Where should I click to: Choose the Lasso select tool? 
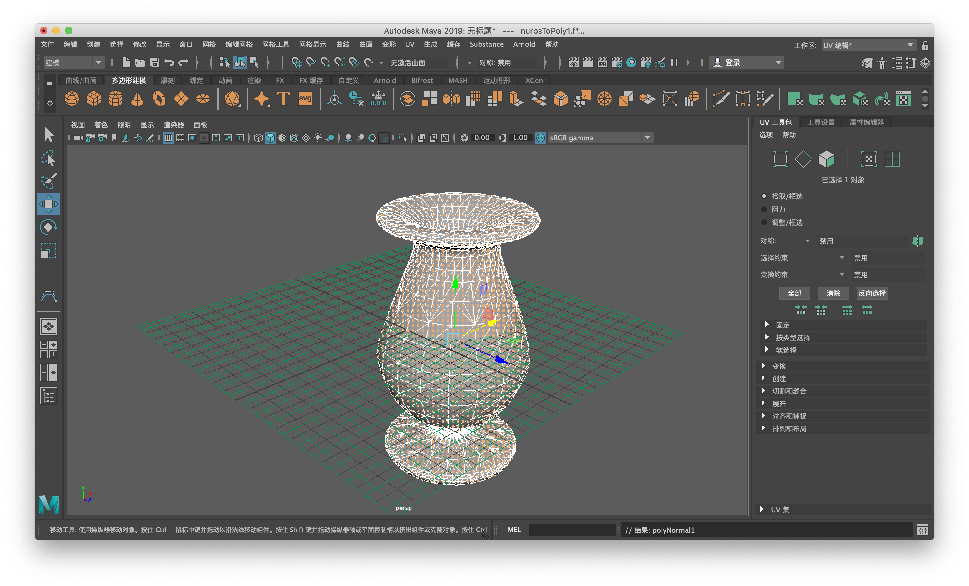coord(49,158)
